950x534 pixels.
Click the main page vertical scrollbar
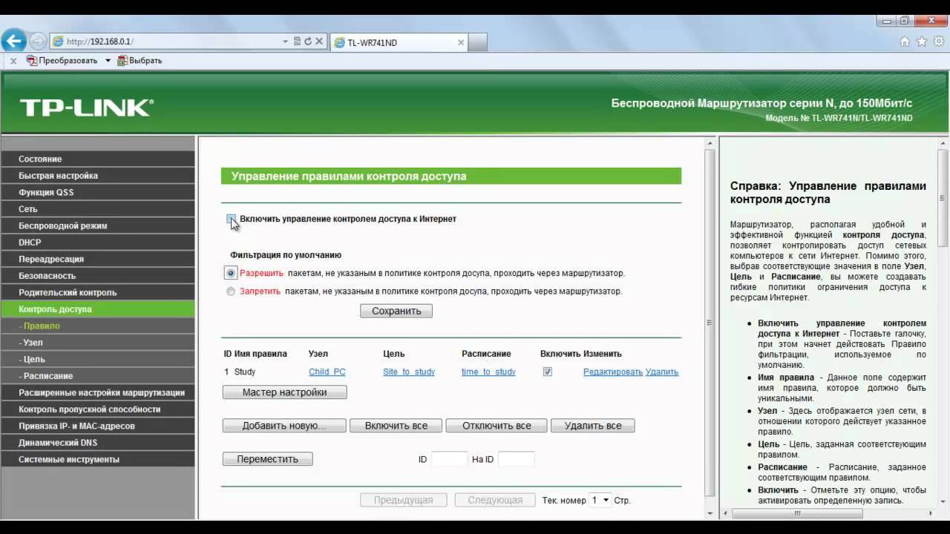point(709,323)
